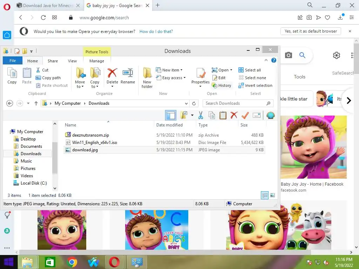Select Local Disk (C:) in tree
Screen dimensions: 359x269
[34, 183]
